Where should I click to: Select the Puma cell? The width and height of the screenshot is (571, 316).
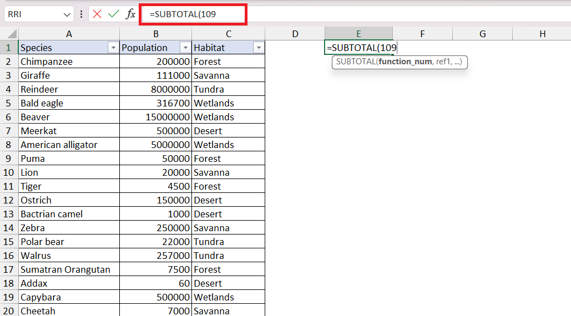coord(69,159)
